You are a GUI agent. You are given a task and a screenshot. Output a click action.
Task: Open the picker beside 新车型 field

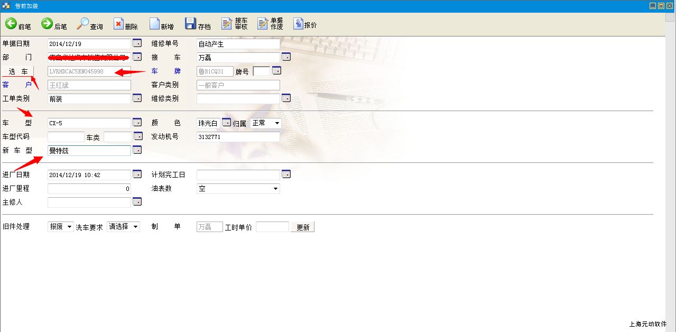(137, 150)
